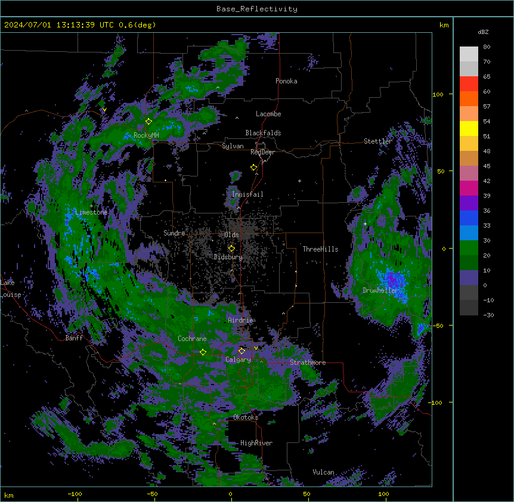Screen dimensions: 514x502
Task: Click the -100 tick on bottom axis
Action: pos(75,494)
